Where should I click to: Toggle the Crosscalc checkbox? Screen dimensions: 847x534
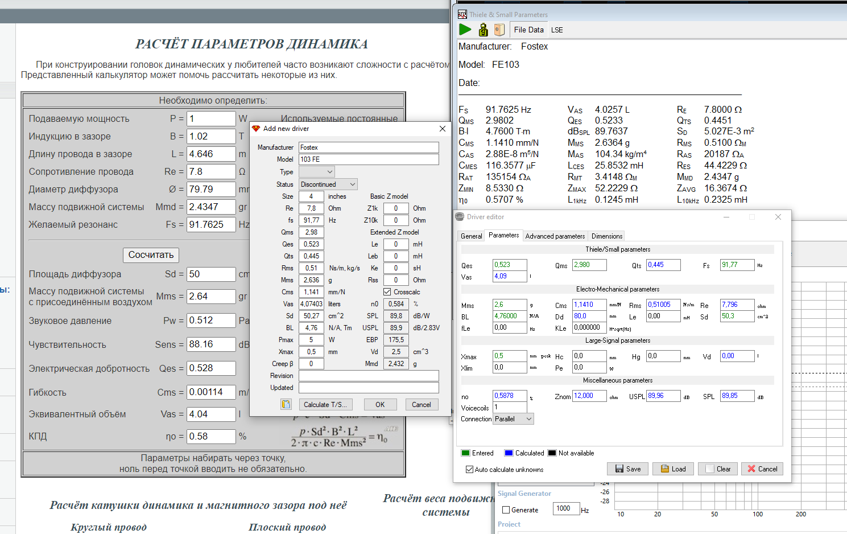click(x=387, y=292)
